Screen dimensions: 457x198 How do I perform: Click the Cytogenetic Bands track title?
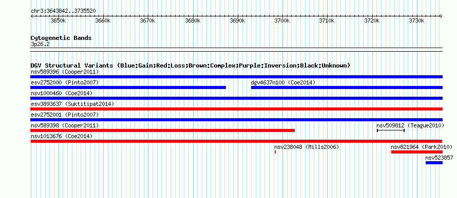61,38
